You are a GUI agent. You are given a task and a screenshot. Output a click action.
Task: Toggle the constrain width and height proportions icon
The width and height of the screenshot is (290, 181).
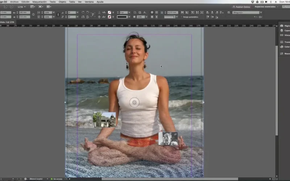[33, 14]
